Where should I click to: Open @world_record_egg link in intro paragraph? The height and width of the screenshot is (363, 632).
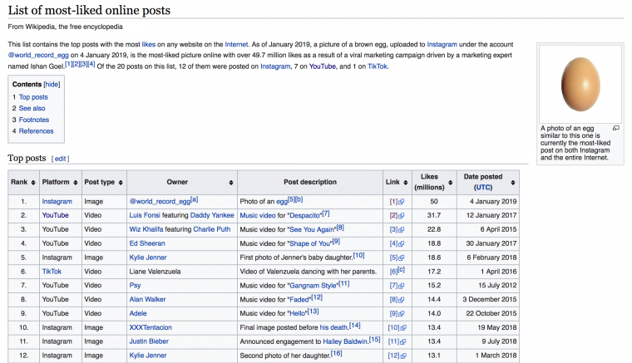38,55
